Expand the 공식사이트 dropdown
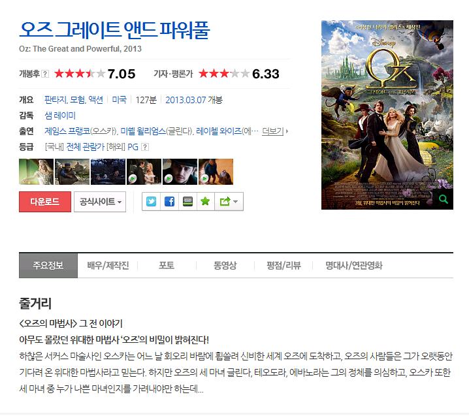The height and width of the screenshot is (416, 469). coord(100,202)
